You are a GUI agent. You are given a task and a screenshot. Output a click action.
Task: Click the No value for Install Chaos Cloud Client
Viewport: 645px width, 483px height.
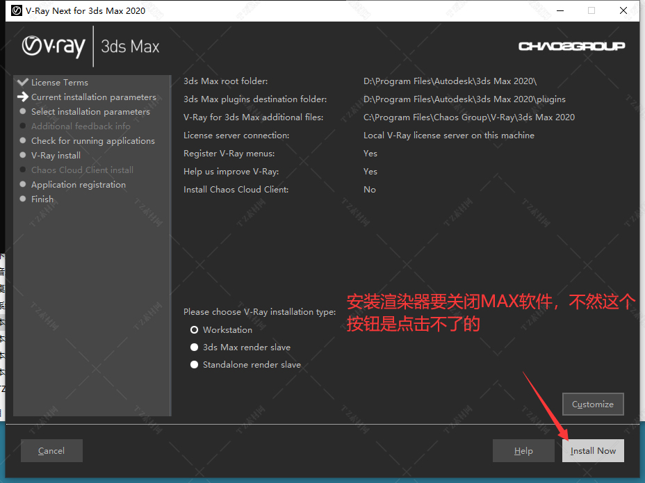[x=369, y=190]
